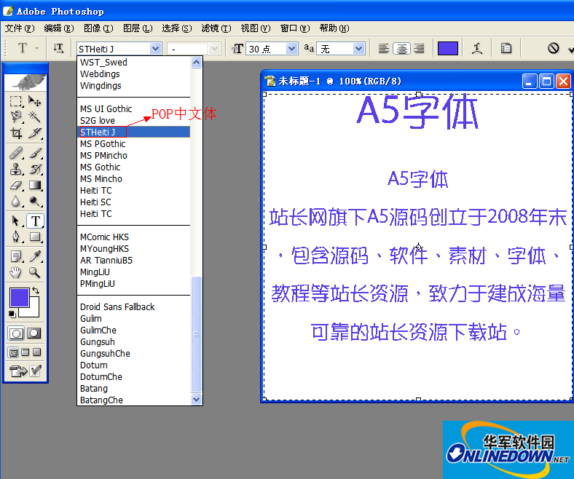
Task: Select the Horizontal Type tool
Action: 35,221
